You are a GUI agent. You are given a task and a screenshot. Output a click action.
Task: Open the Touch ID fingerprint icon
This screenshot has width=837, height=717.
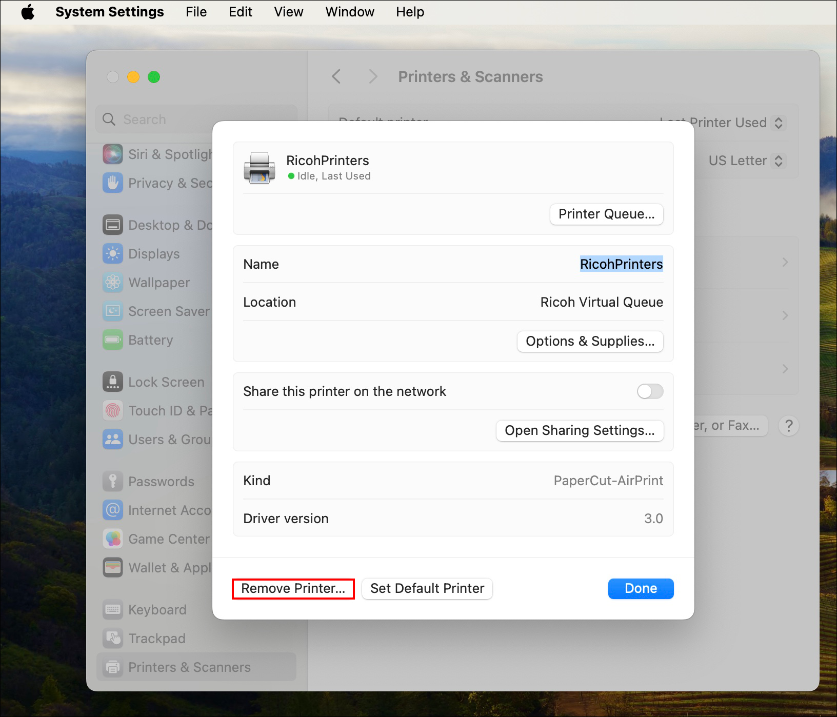[x=113, y=411]
